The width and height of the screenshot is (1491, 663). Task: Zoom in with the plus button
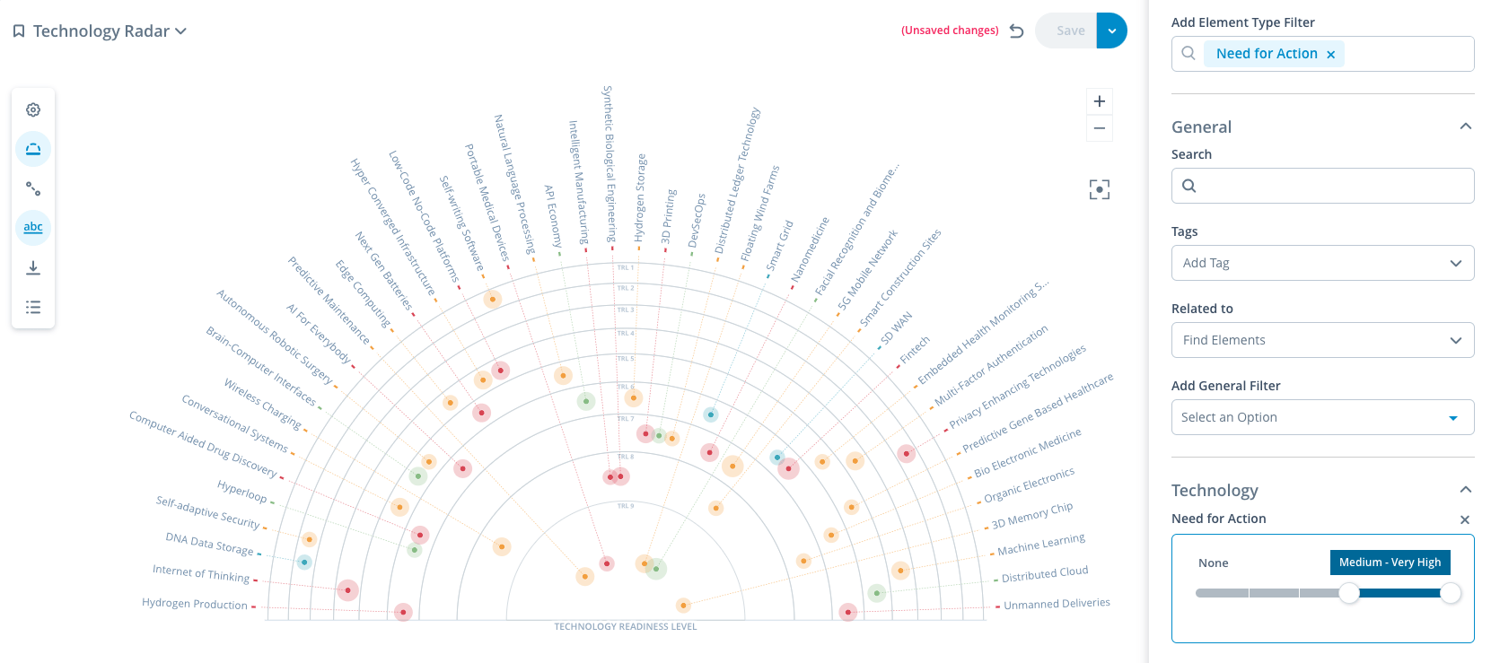click(x=1100, y=101)
